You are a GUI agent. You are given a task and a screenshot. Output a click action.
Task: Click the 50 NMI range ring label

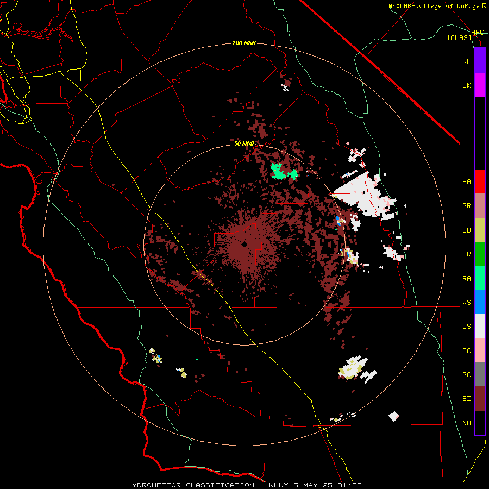point(244,143)
